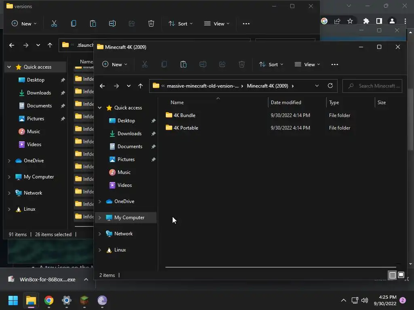Click Copy icon in versions window toolbar

click(74, 23)
